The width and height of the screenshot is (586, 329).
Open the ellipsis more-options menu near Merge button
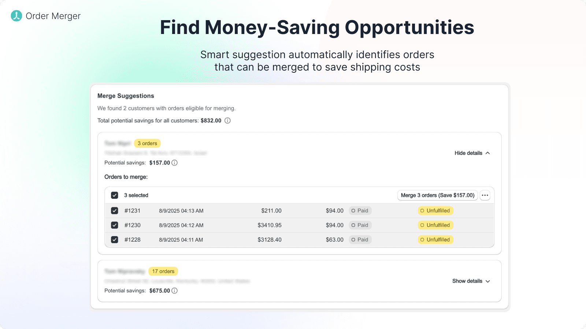[485, 195]
